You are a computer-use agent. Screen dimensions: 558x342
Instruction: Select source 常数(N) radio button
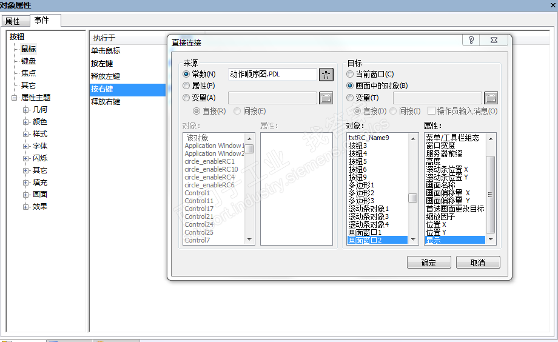pos(186,74)
